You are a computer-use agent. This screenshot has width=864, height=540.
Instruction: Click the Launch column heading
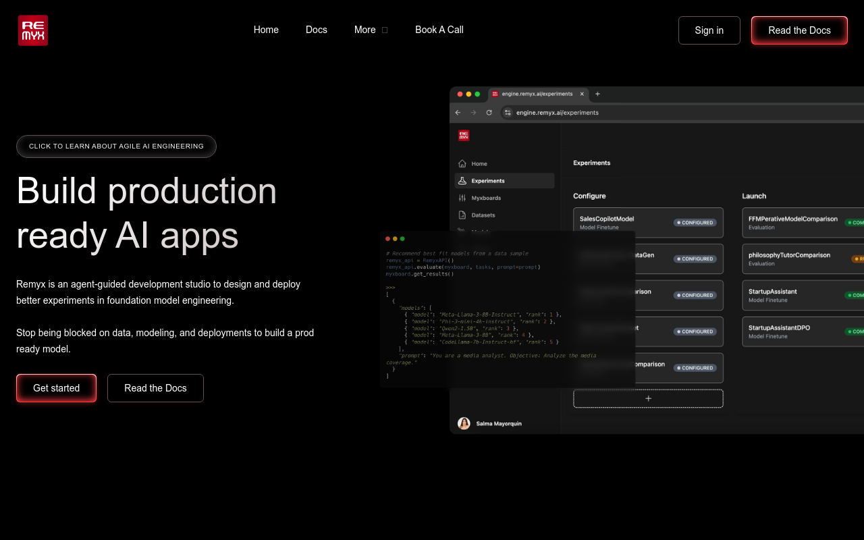tap(754, 196)
